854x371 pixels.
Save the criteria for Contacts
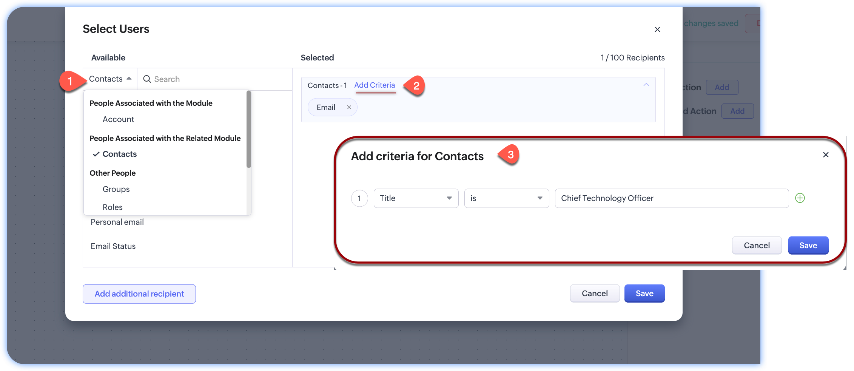[x=808, y=246]
